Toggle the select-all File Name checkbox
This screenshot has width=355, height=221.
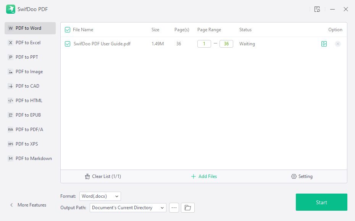tap(68, 30)
